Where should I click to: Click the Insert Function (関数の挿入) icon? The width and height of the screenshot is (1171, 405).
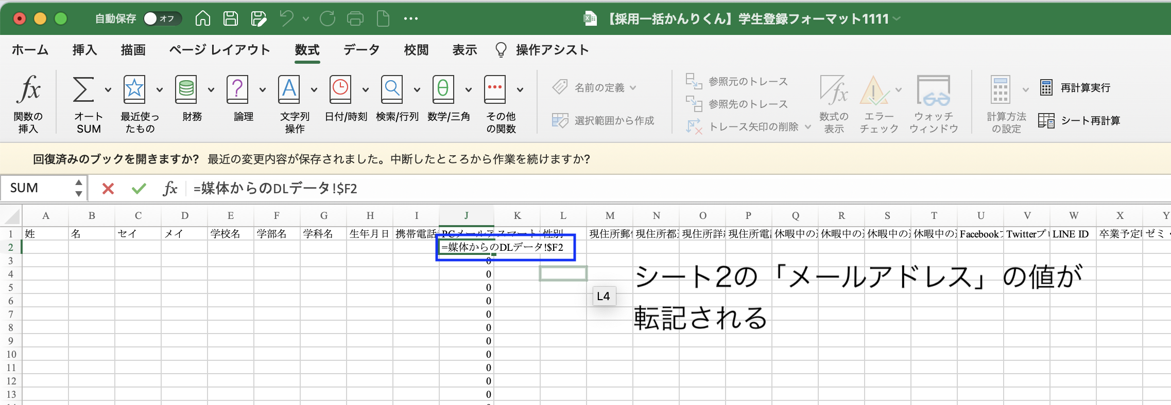pos(28,90)
